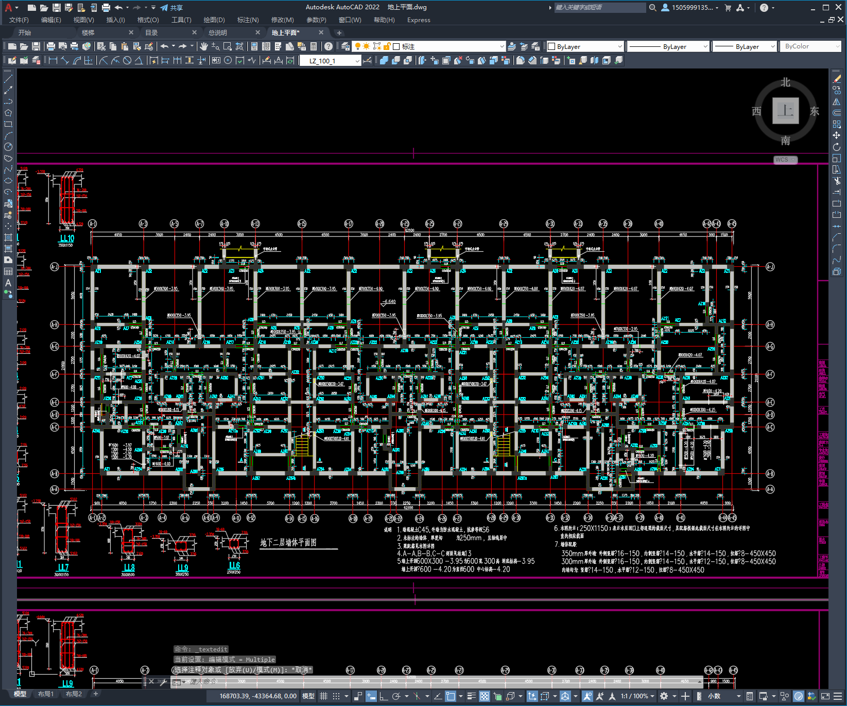Screen dimensions: 847x706
Task: Click the 上 top face of the ViewCube
Action: [785, 111]
